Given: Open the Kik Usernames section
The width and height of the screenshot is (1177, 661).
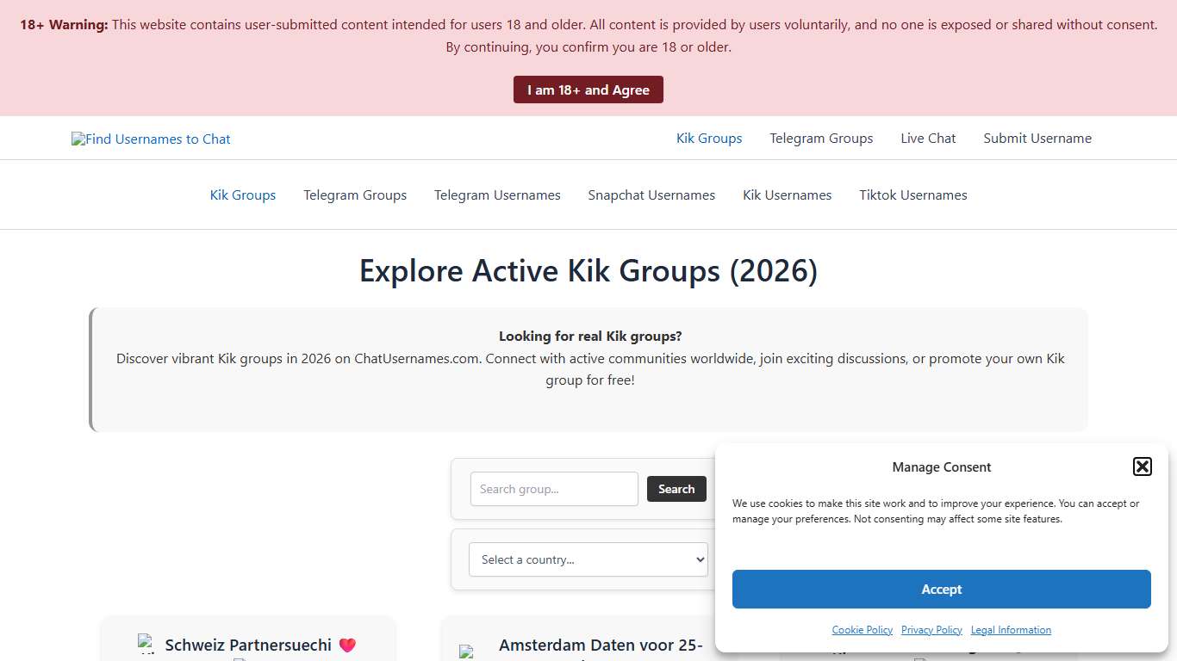Looking at the screenshot, I should click(787, 195).
